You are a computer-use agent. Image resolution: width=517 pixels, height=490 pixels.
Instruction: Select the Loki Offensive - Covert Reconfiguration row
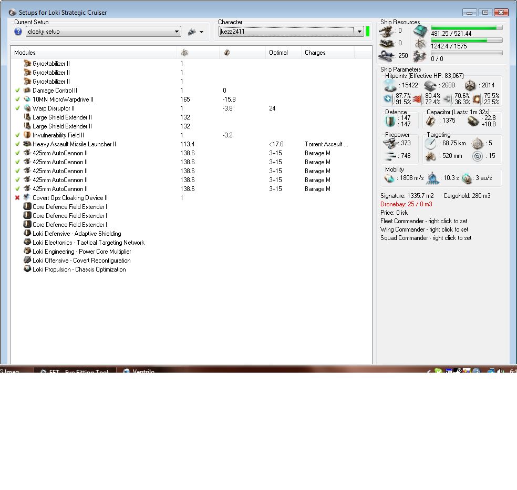coord(191,261)
